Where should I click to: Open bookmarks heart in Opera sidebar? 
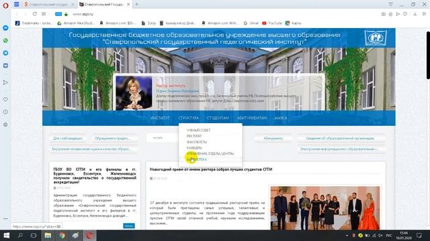point(5,100)
